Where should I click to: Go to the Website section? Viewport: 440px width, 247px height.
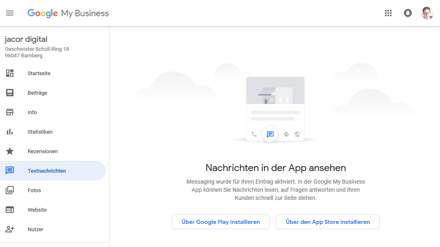[x=37, y=210]
